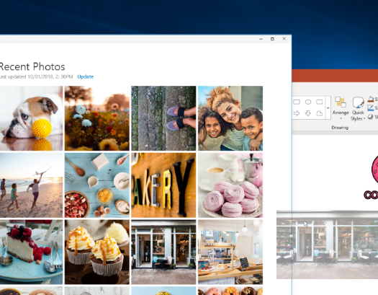Click the Update link under Recent Photos
This screenshot has width=378, height=295.
click(86, 76)
